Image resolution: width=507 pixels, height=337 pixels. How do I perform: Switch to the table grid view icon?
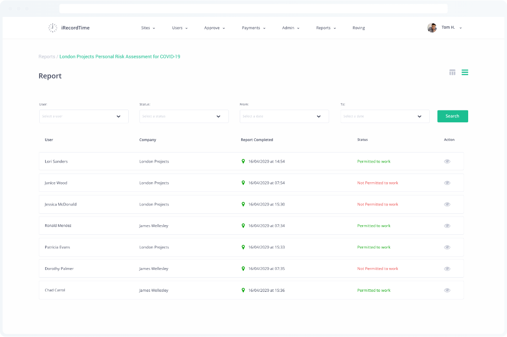pyautogui.click(x=452, y=72)
